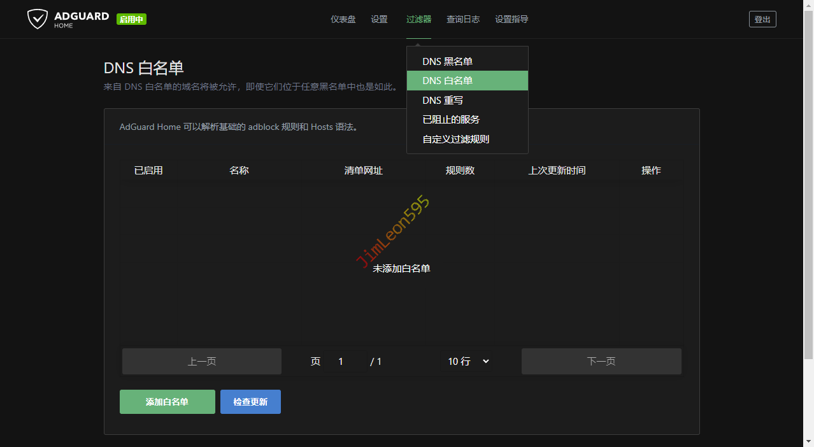Click the 登出 logout button

point(762,19)
